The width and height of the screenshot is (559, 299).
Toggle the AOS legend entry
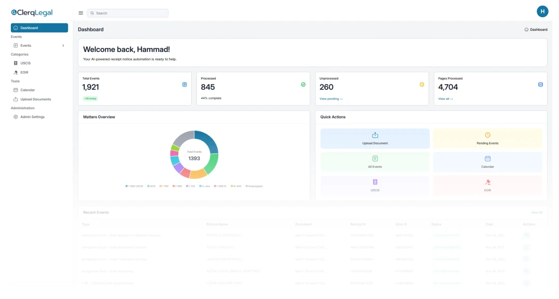pyautogui.click(x=152, y=186)
